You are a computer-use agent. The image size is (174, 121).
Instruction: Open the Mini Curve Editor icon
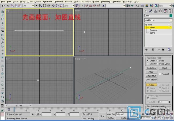click(x=9, y=109)
